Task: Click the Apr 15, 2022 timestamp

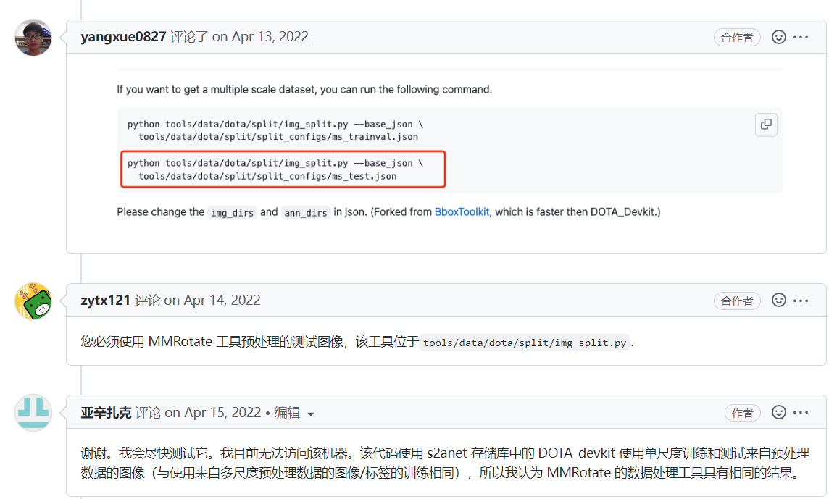Action: (222, 412)
